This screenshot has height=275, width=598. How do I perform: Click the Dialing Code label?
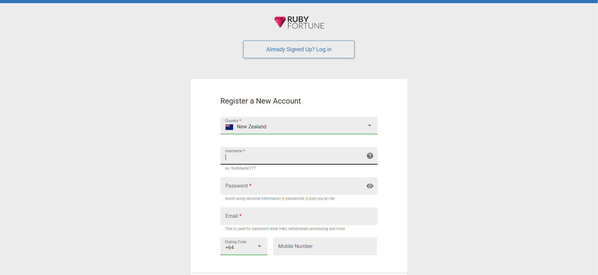236,242
